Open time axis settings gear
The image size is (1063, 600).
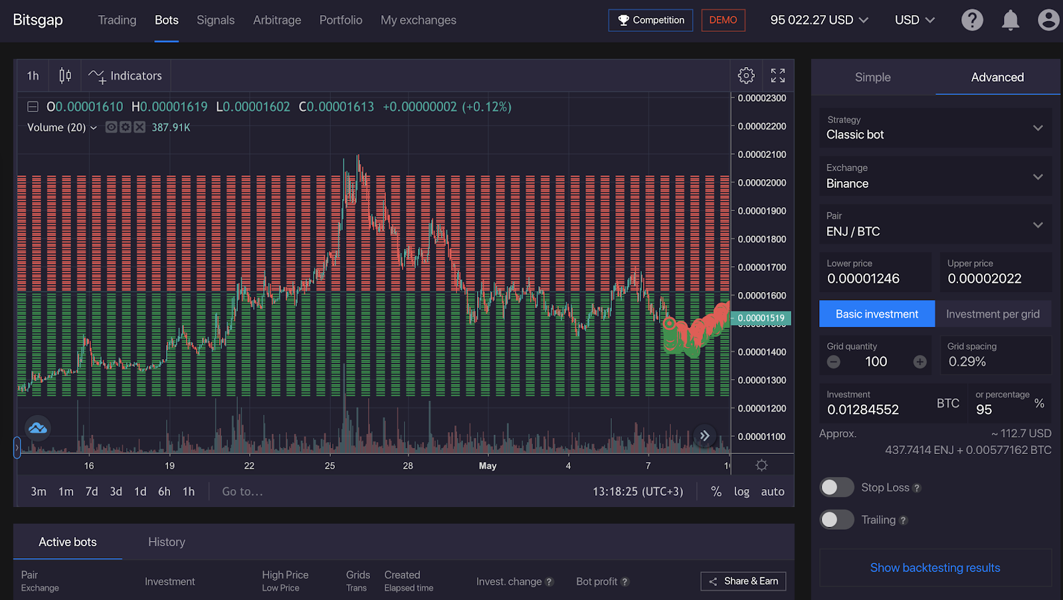(x=761, y=465)
